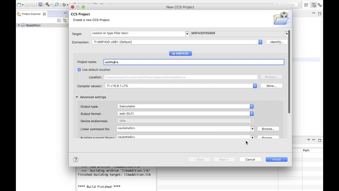Click the CCS project folder graphic in dialog header
This screenshot has height=191, width=339.
(x=281, y=18)
